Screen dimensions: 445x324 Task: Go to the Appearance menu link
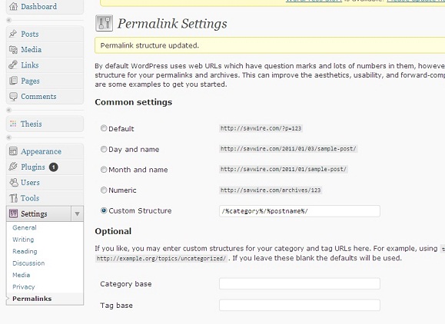pos(41,152)
